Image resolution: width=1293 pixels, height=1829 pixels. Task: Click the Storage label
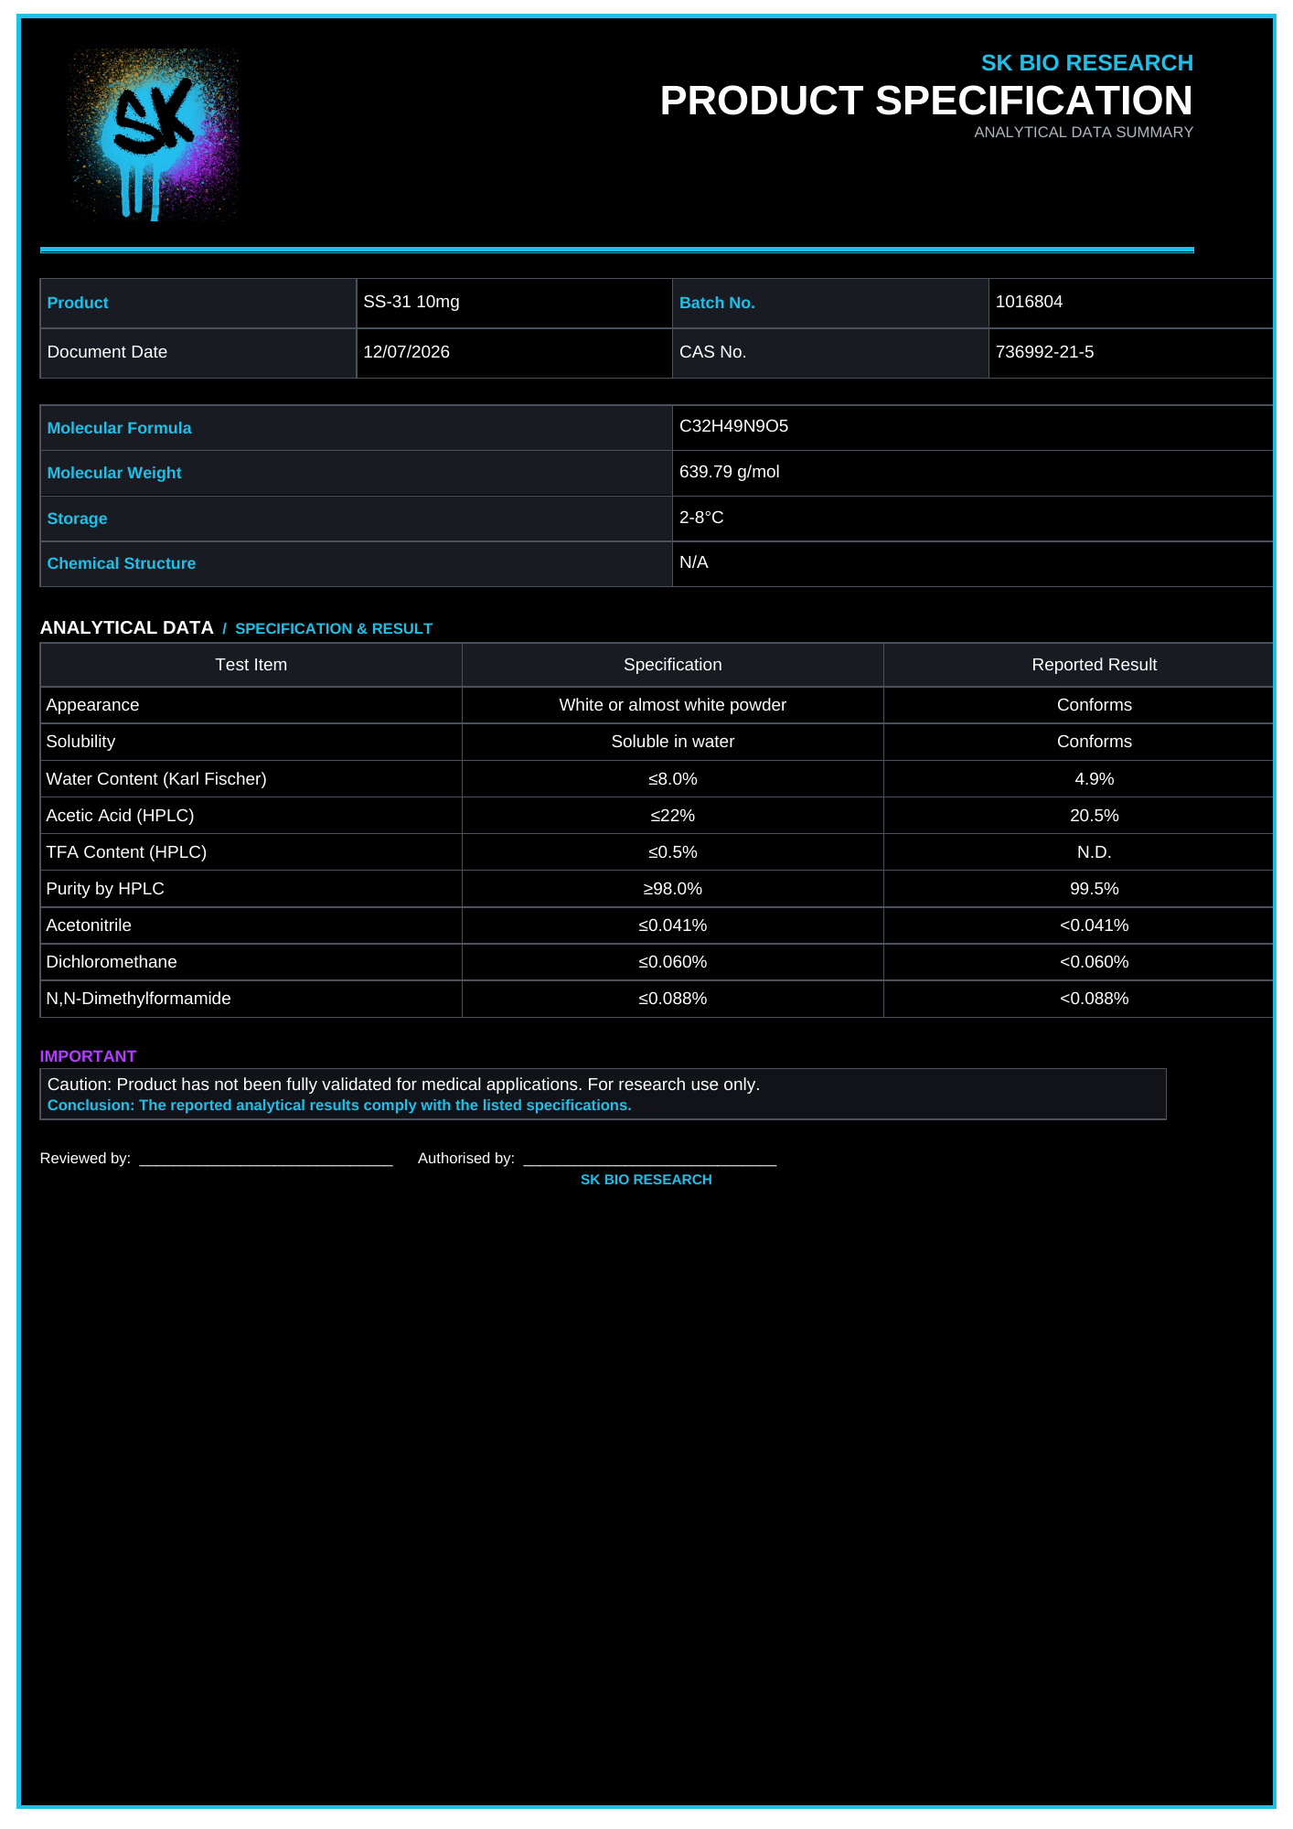[x=77, y=519]
